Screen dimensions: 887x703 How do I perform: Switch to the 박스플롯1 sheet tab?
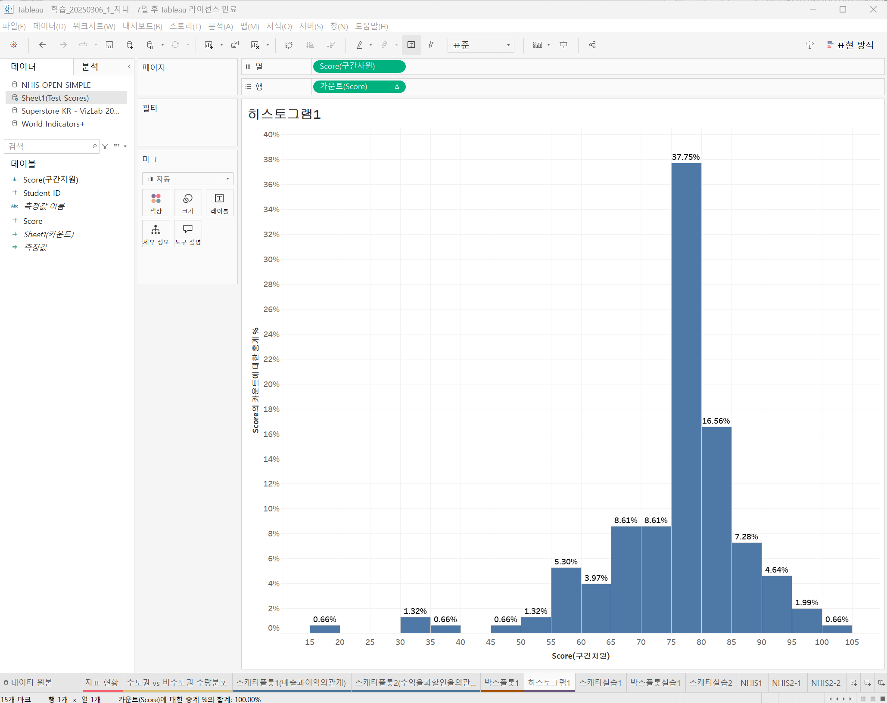pyautogui.click(x=501, y=682)
